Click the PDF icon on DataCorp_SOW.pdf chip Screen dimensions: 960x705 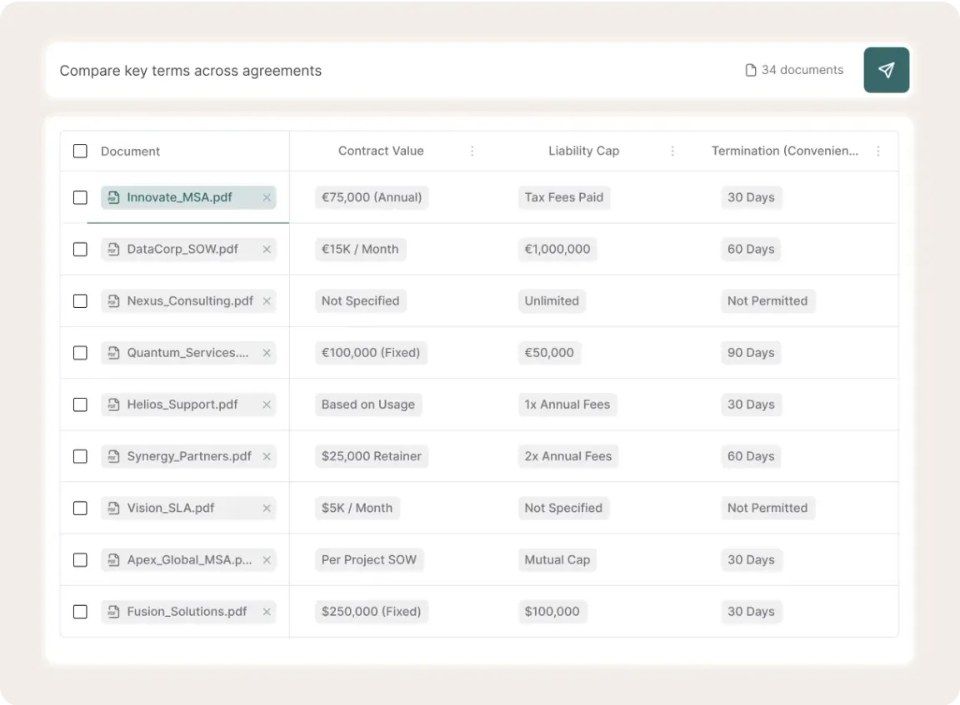point(113,249)
